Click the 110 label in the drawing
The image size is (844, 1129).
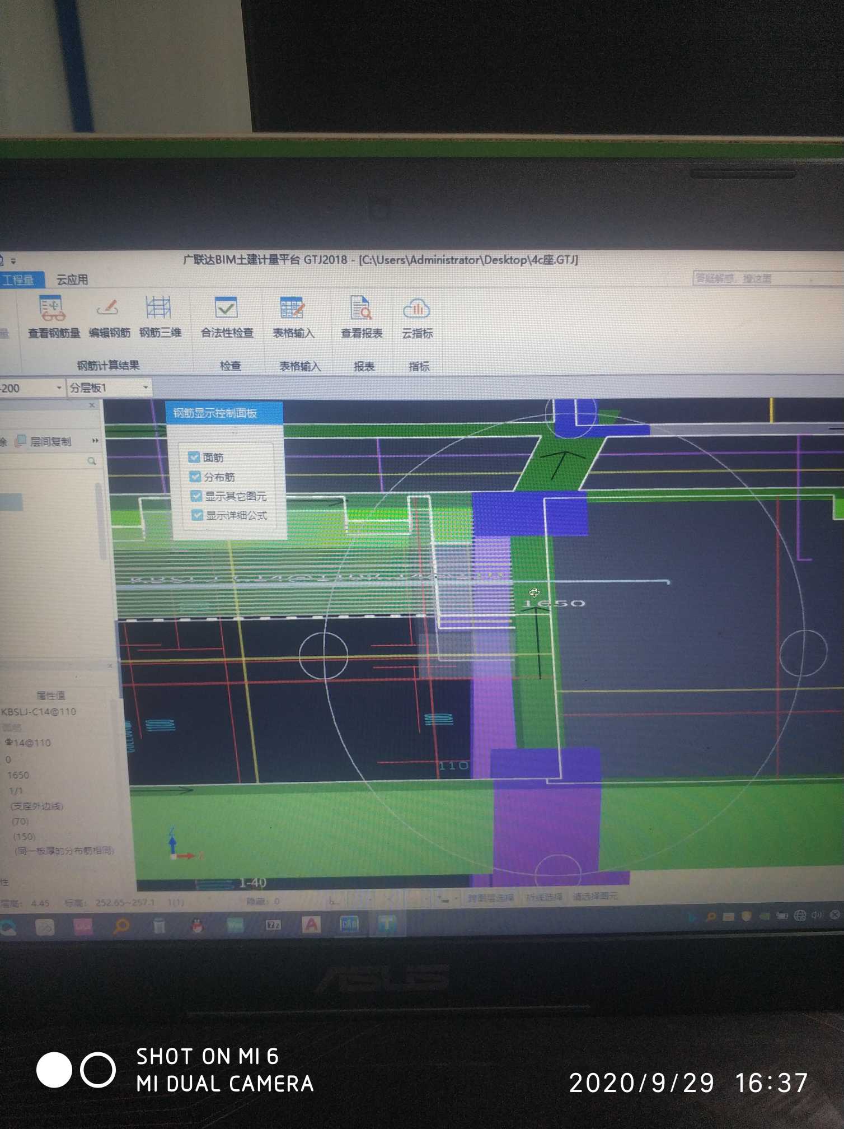pos(453,765)
